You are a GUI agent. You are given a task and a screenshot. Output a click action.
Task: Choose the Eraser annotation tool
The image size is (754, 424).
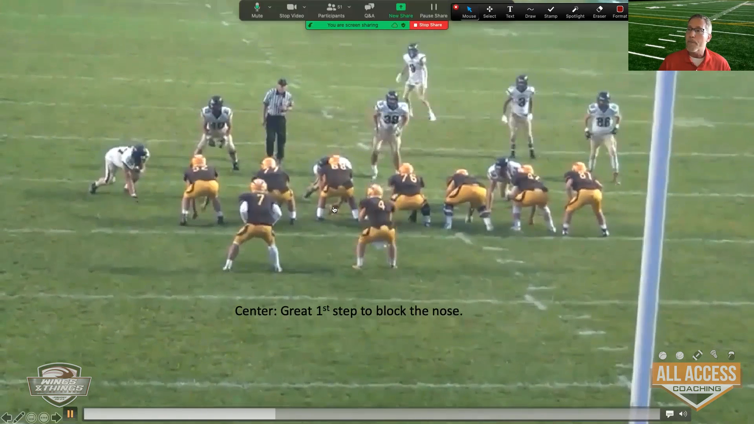point(599,11)
